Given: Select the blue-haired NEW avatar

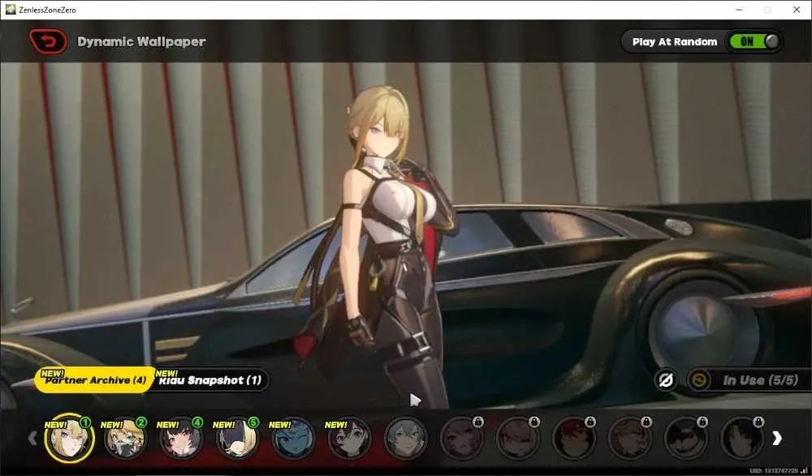Looking at the screenshot, I should pos(293,438).
